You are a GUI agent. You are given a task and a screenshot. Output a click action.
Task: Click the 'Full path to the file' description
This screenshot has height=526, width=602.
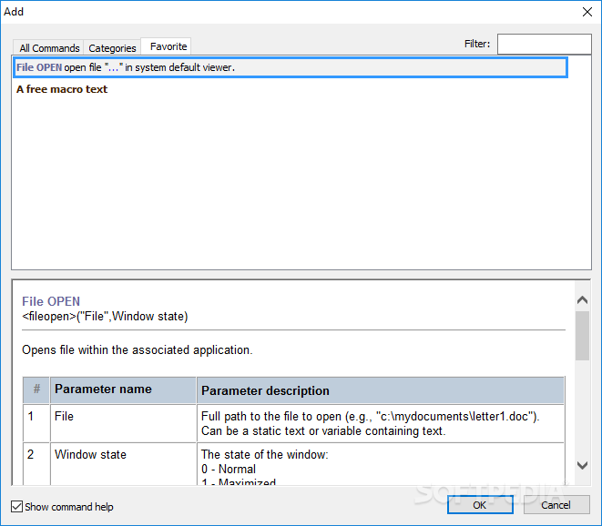click(371, 423)
